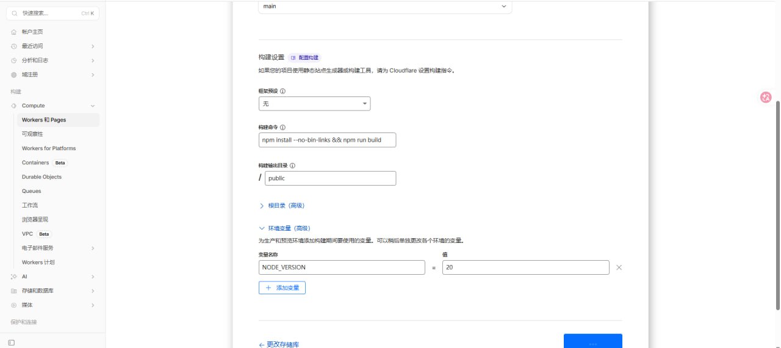This screenshot has height=348, width=781.
Task: Click the 更改存储库 back link
Action: click(279, 344)
